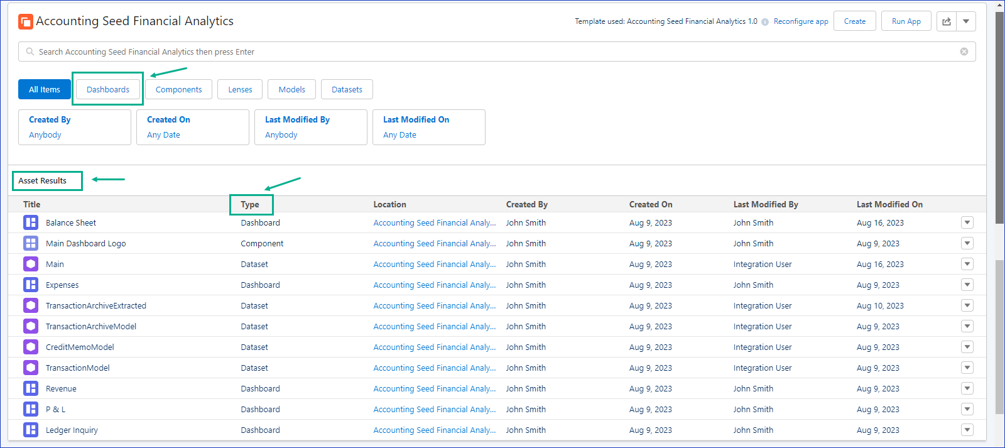Open row actions menu for Main Dashboard Logo
1005x448 pixels.
coord(967,243)
